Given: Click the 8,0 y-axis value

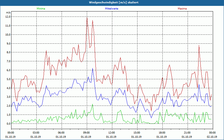Looking at the screenshot, I should (9, 52).
